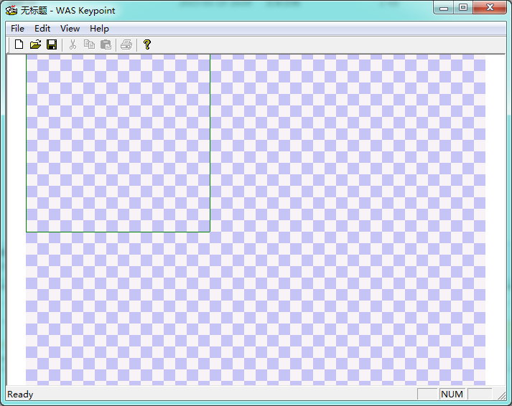Close the WAS Keypoint window
The height and width of the screenshot is (406, 512).
[490, 7]
